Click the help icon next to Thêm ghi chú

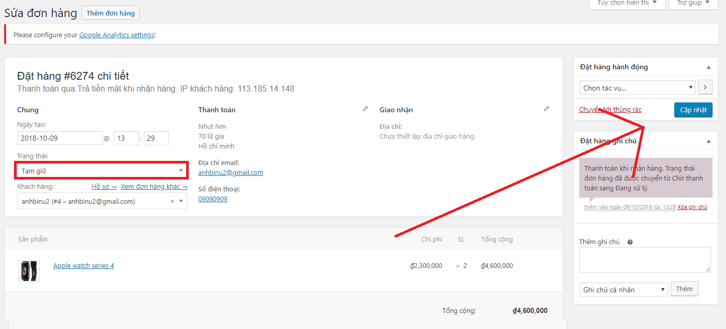click(x=630, y=242)
